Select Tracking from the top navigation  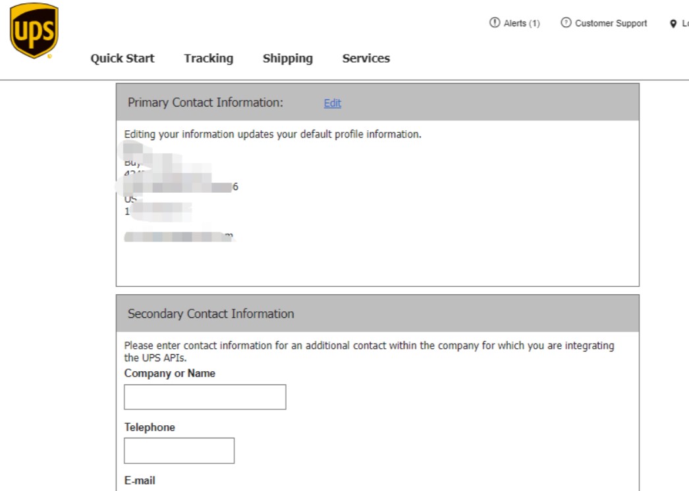(x=208, y=59)
